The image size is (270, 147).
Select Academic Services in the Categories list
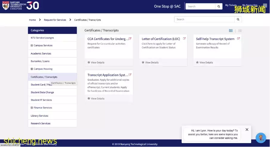(41, 54)
